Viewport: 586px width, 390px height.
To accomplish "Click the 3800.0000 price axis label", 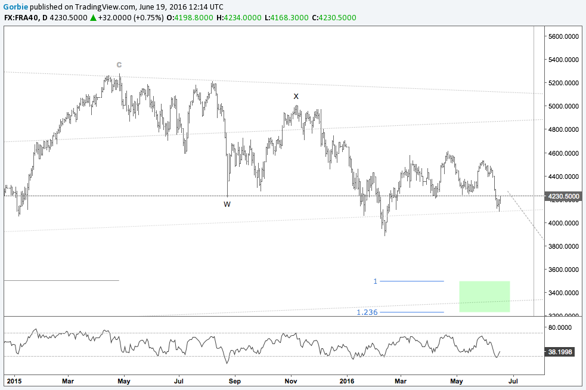I will pyautogui.click(x=563, y=246).
